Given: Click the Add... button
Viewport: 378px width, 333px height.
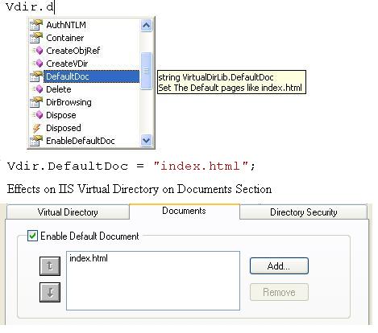Looking at the screenshot, I should [279, 266].
